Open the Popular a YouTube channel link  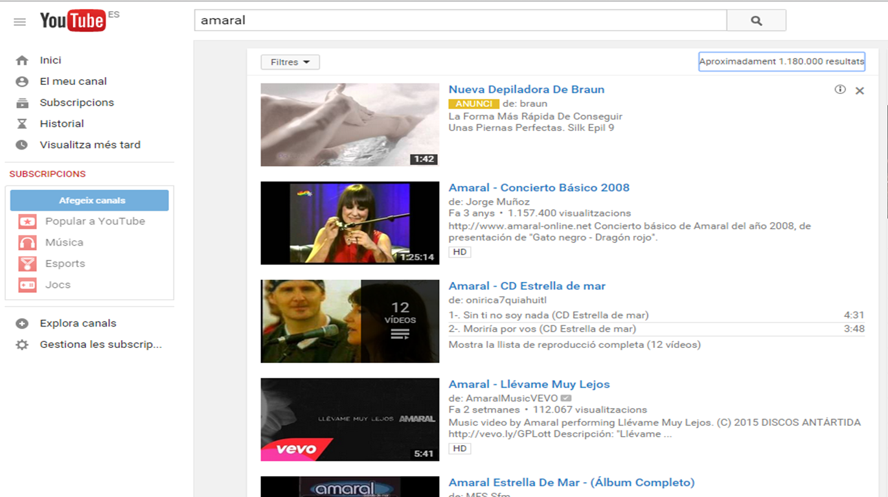(x=95, y=222)
